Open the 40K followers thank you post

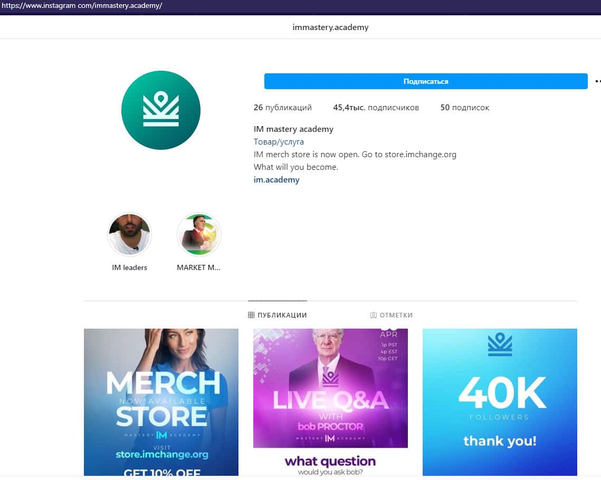500,402
